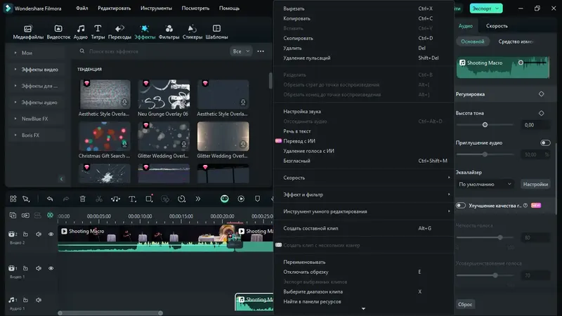This screenshot has height=316, width=562.
Task: Open the Видеосток stock video panel
Action: tap(58, 32)
